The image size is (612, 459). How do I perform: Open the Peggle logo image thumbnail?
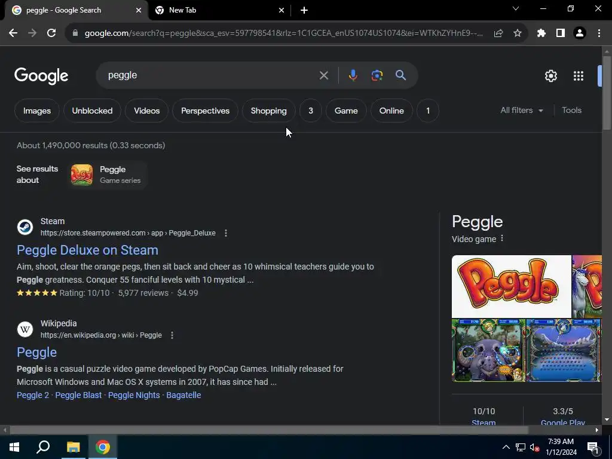pyautogui.click(x=512, y=286)
